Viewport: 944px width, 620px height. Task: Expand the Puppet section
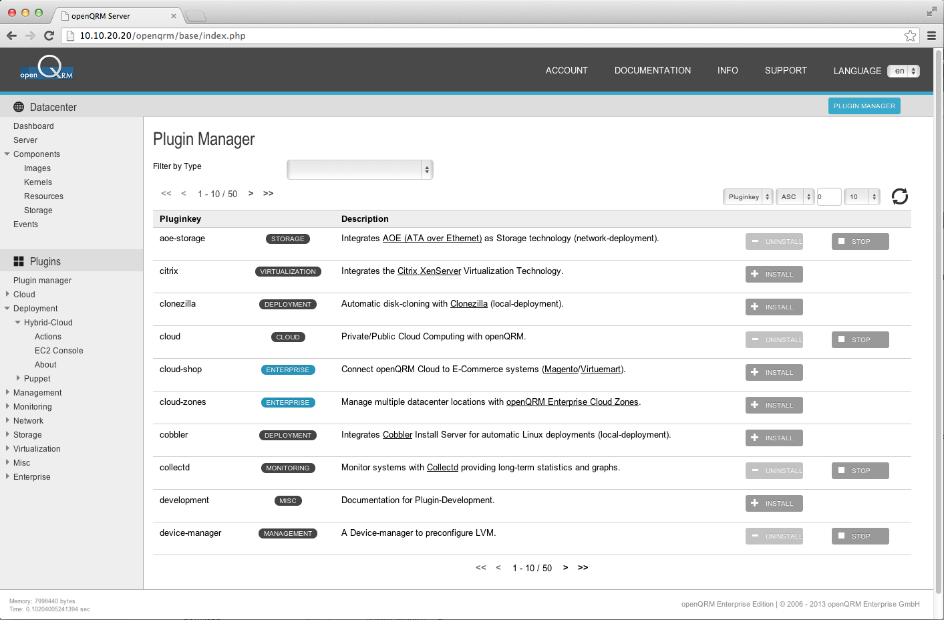click(18, 378)
